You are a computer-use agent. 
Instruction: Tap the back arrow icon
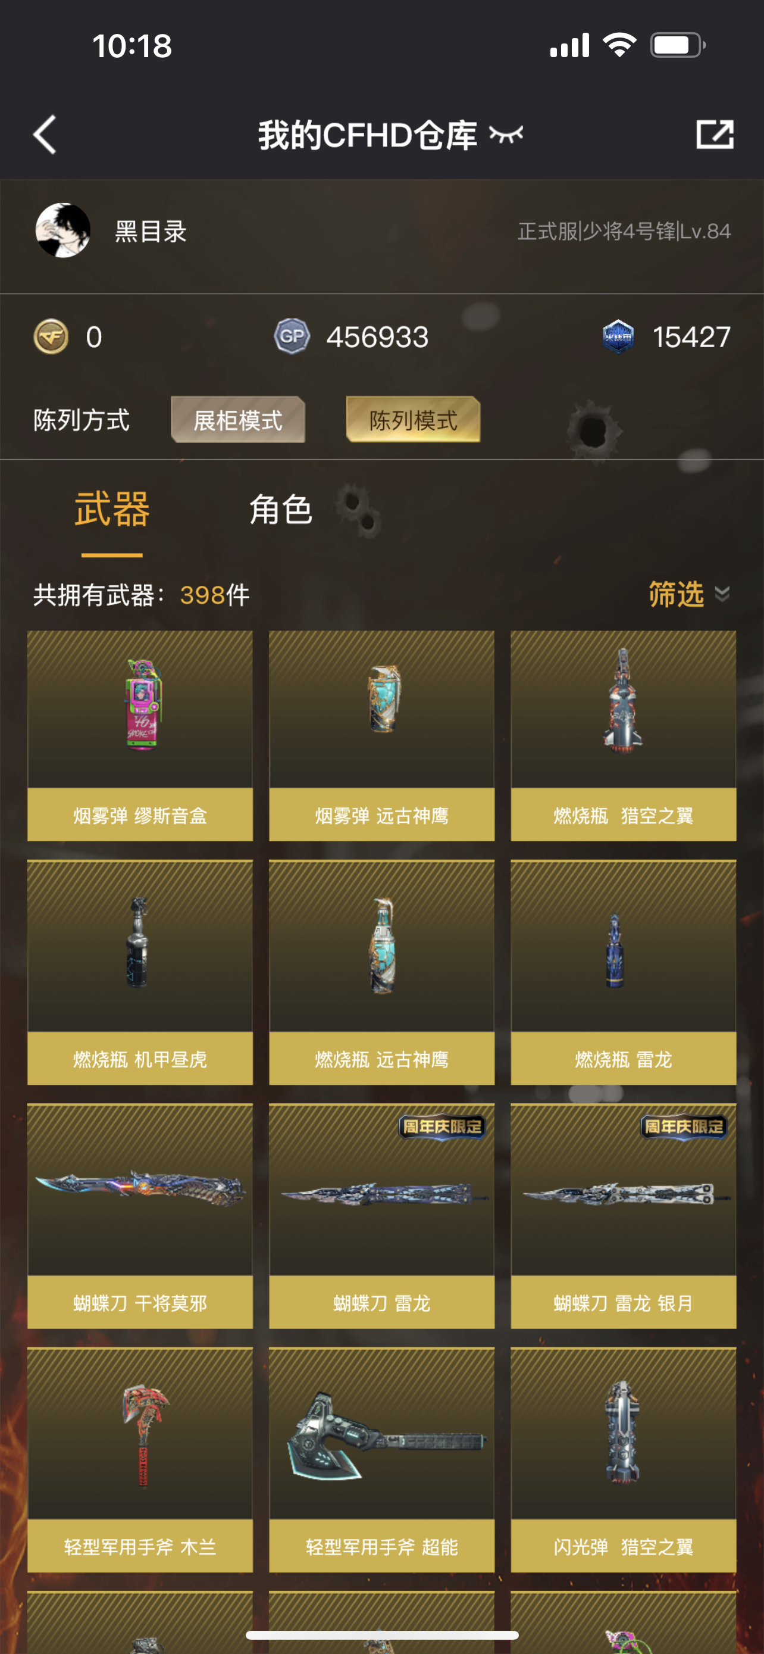pos(45,135)
